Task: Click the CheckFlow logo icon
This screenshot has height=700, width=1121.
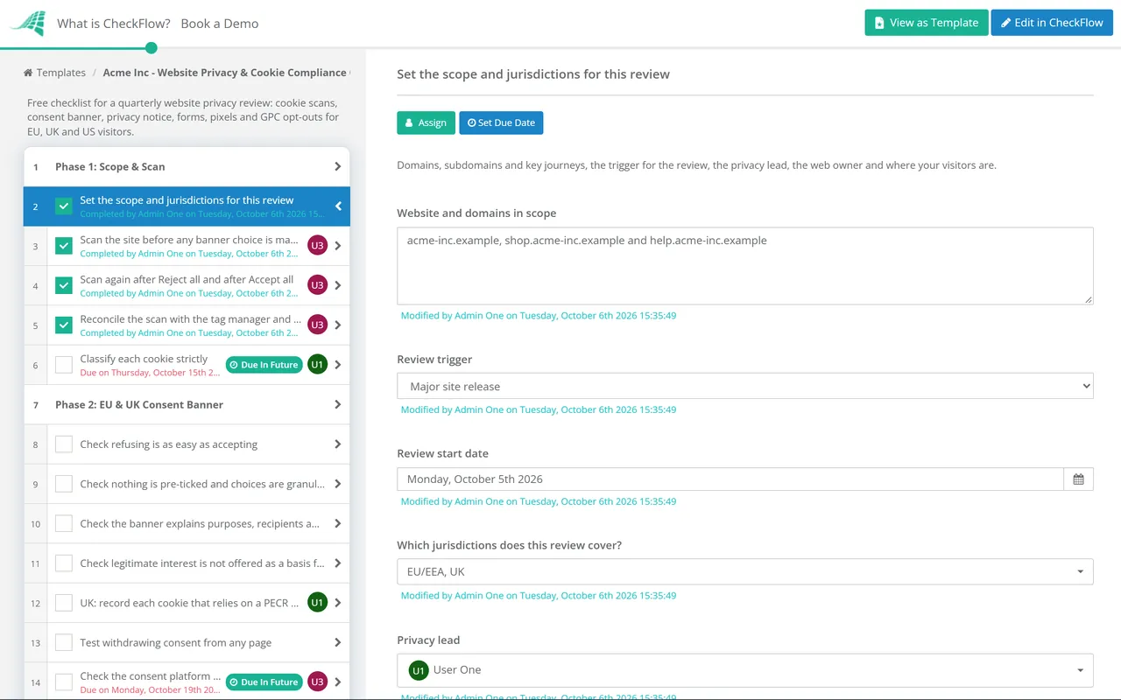Action: pyautogui.click(x=27, y=24)
